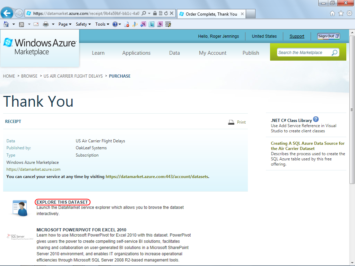Viewport: 355px width, 266px height.
Task: Open the My Account navigation tab
Action: pos(213,53)
